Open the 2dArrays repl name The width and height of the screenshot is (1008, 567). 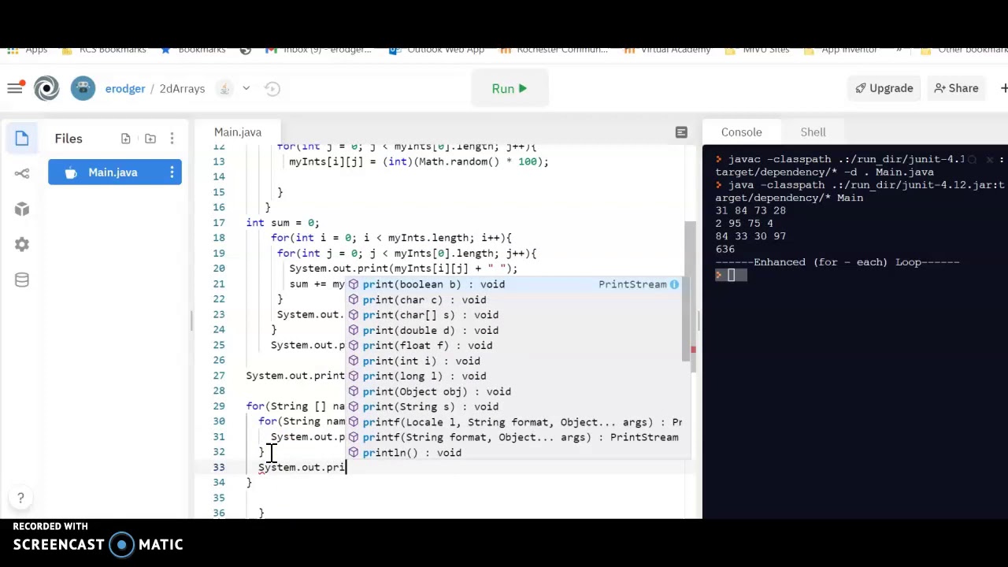[x=182, y=89]
